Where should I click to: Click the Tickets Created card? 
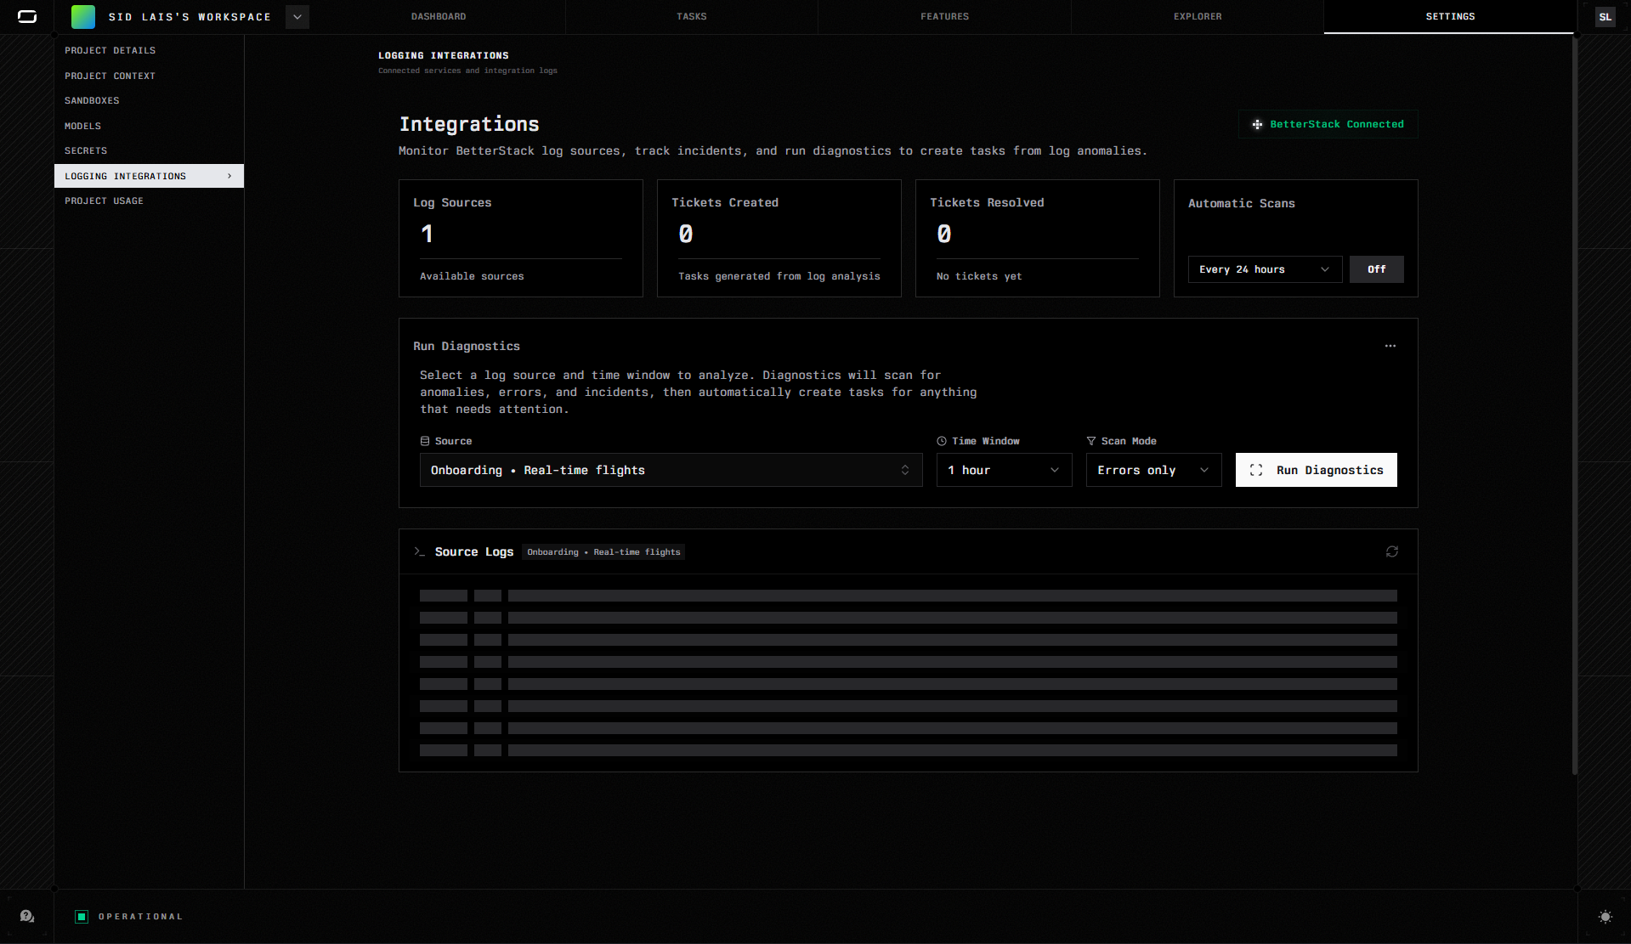pyautogui.click(x=779, y=238)
